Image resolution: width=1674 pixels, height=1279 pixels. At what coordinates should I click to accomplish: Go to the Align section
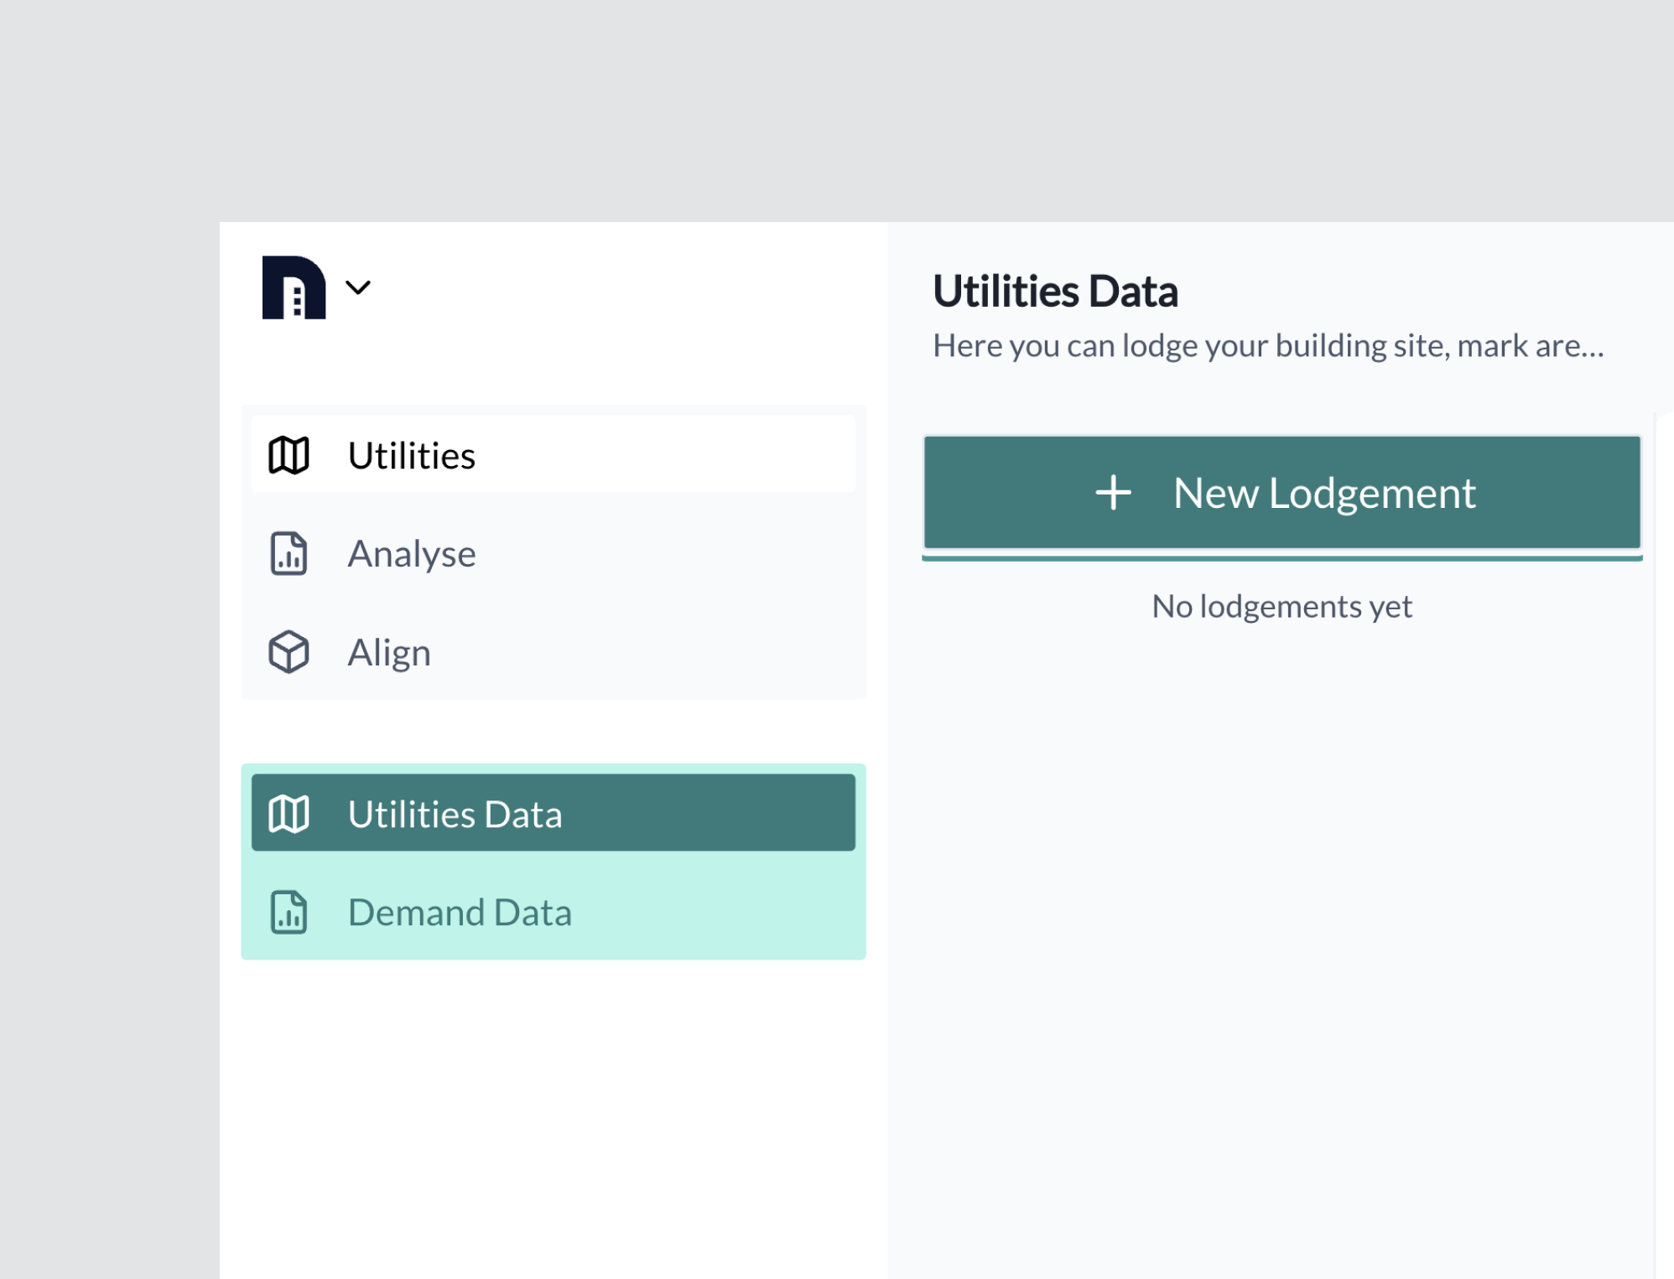[x=389, y=652]
